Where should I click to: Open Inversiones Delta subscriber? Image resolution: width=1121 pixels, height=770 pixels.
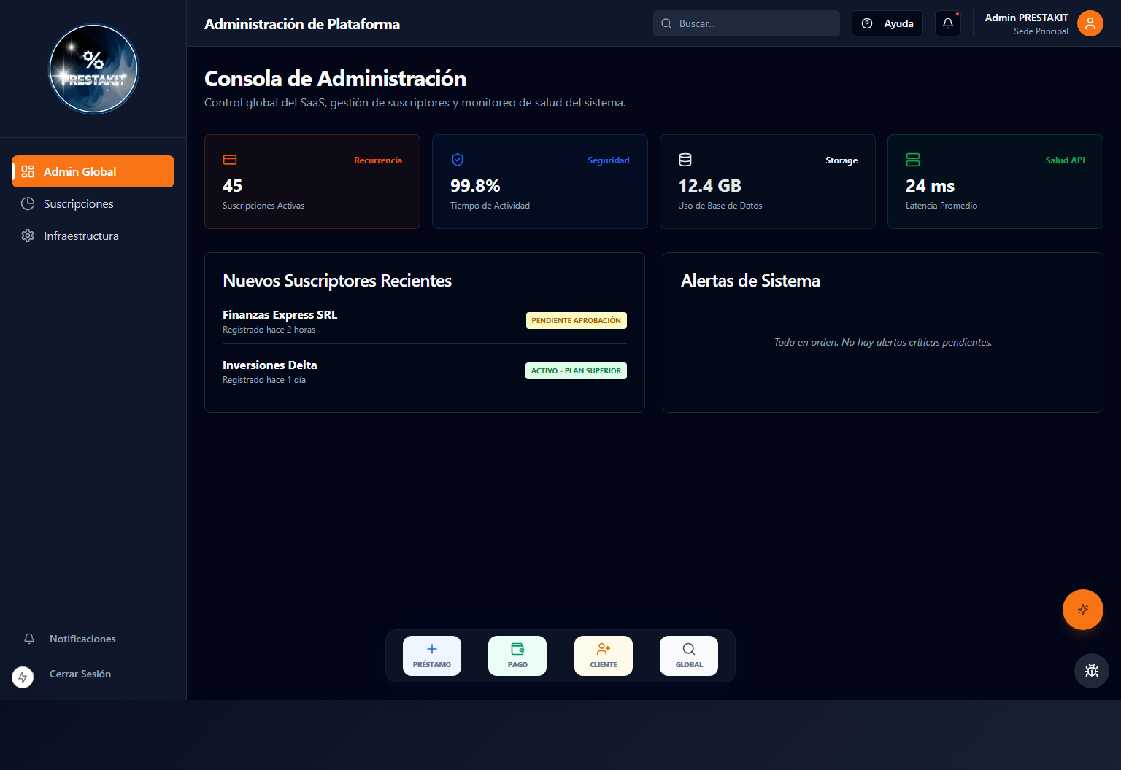coord(270,365)
